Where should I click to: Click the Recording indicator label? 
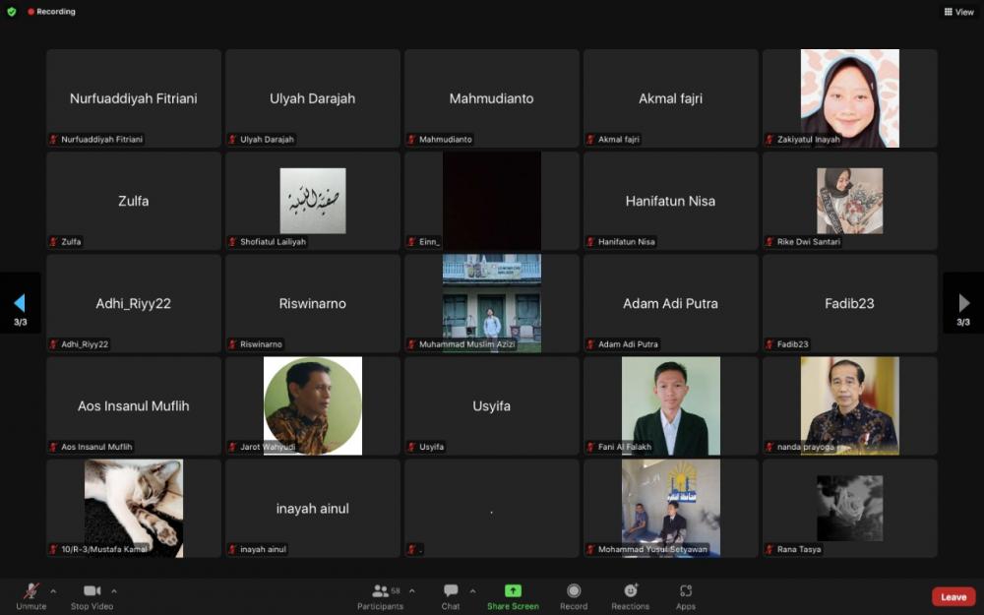[55, 12]
